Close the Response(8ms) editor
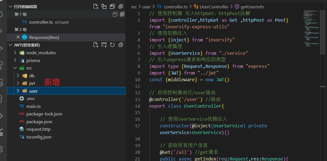327x161 pixels. coord(18,37)
